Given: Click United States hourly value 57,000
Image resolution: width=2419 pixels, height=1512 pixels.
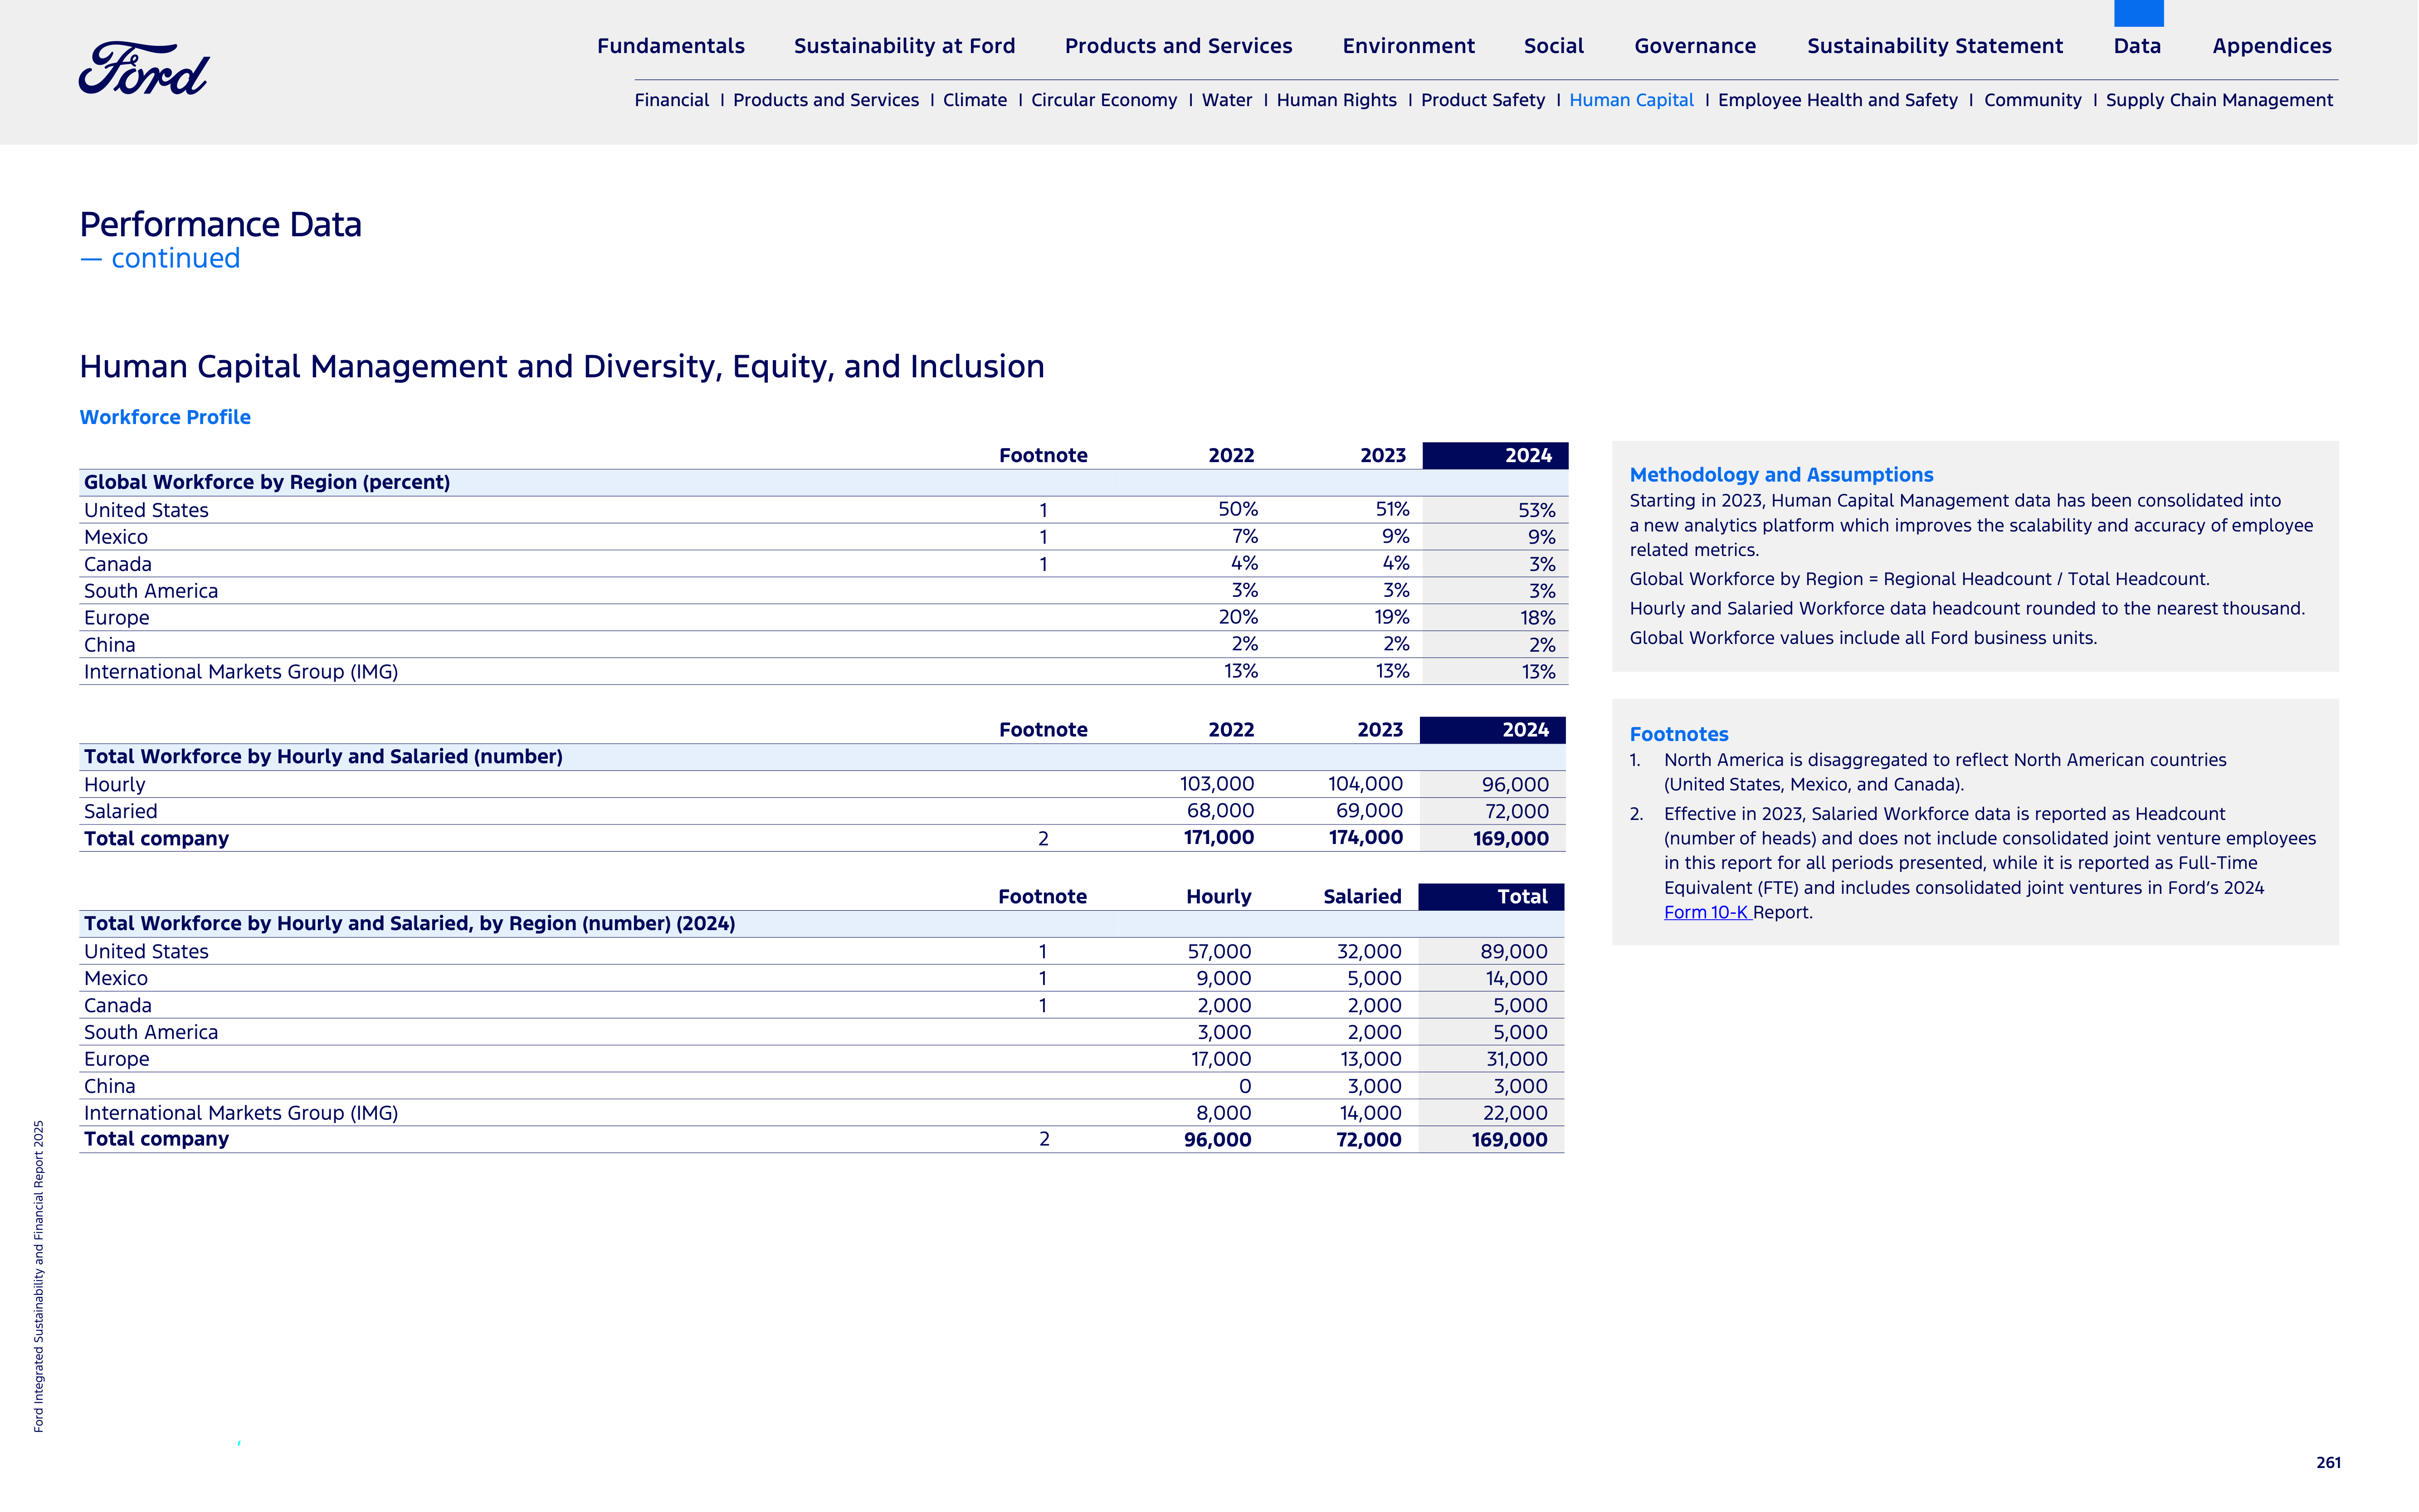Looking at the screenshot, I should (x=1219, y=952).
